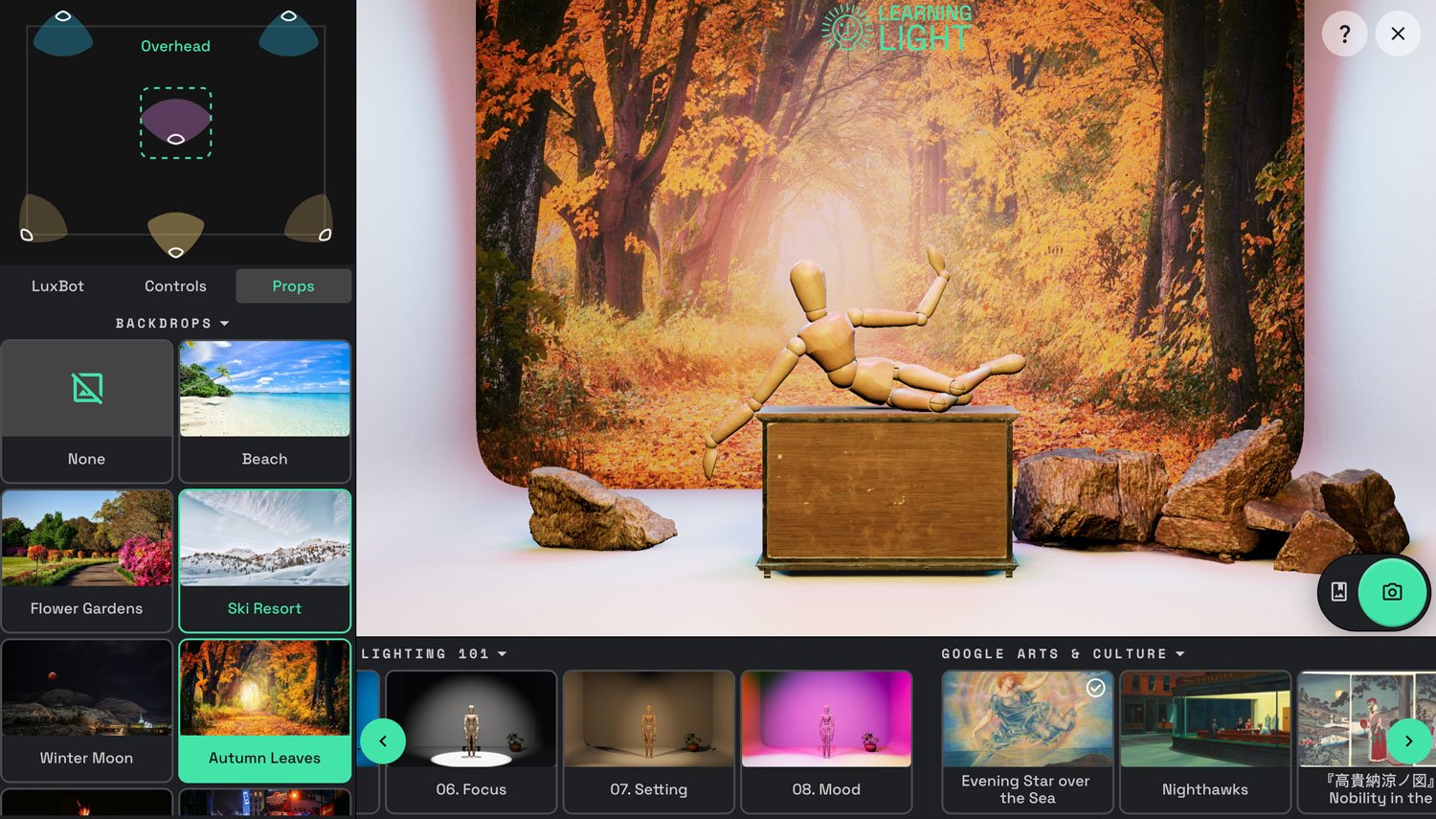The image size is (1436, 819).
Task: Close the Learning Light studio view
Action: (x=1398, y=34)
